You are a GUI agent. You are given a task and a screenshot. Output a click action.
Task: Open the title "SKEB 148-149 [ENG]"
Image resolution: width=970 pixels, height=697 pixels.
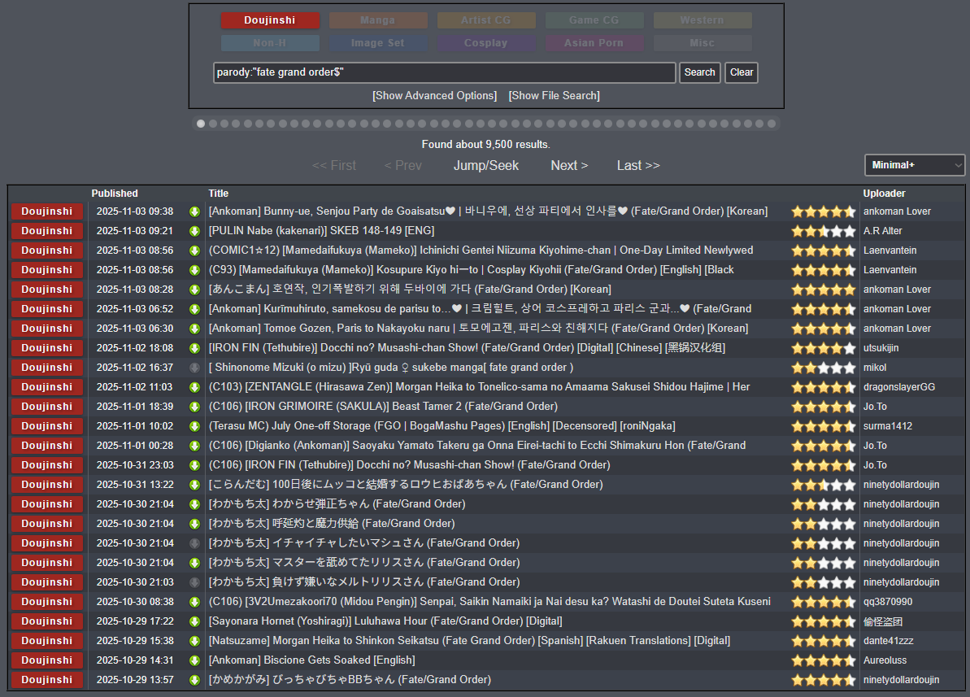click(x=322, y=231)
